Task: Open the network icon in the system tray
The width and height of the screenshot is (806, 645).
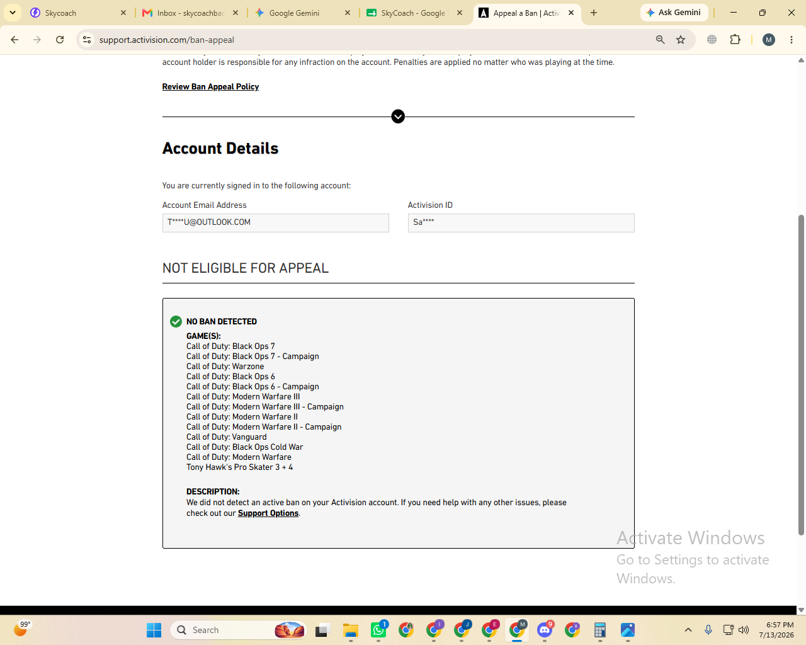Action: pos(729,630)
